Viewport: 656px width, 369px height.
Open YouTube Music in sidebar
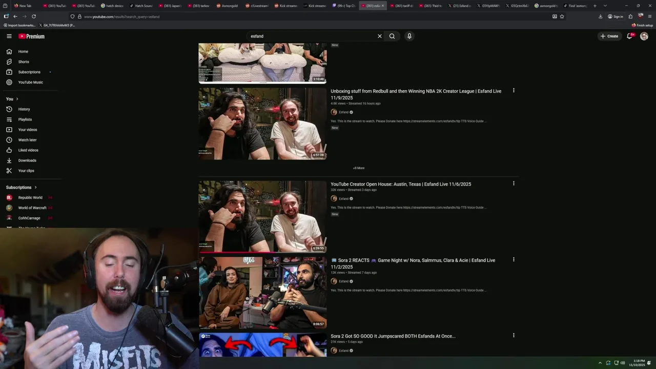pyautogui.click(x=31, y=83)
